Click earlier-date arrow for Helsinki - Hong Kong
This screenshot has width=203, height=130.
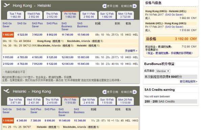105,92
